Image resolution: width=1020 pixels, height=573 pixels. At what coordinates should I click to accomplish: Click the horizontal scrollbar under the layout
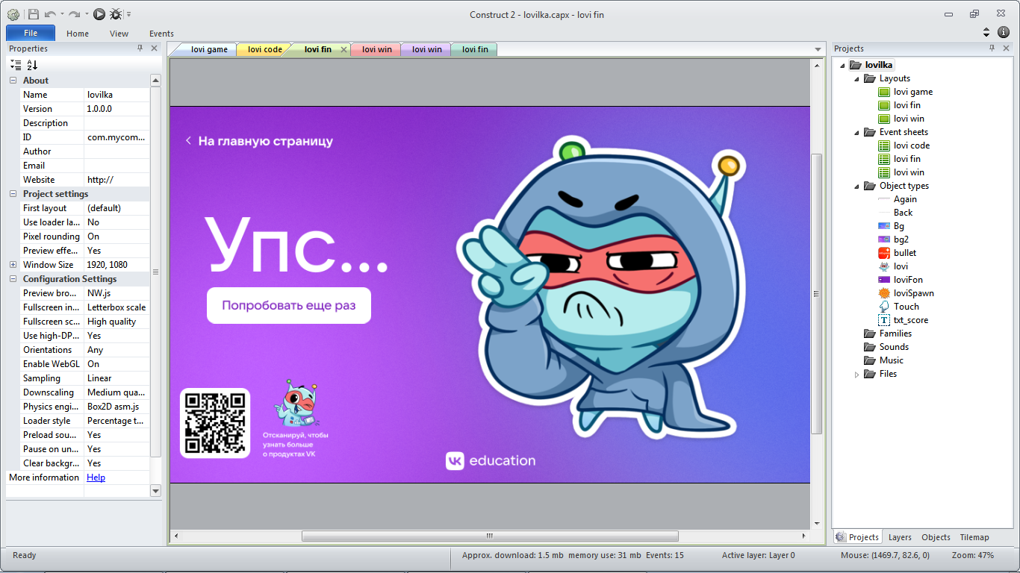pyautogui.click(x=490, y=536)
